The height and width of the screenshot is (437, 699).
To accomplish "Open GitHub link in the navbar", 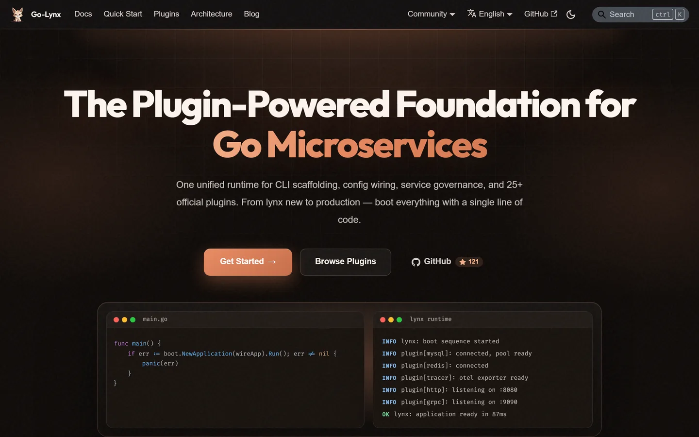I will [541, 14].
